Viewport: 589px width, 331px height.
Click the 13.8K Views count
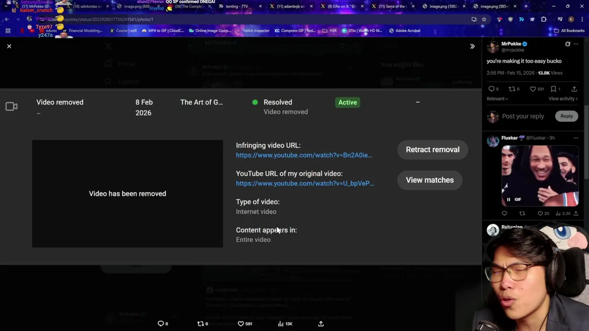pyautogui.click(x=550, y=73)
